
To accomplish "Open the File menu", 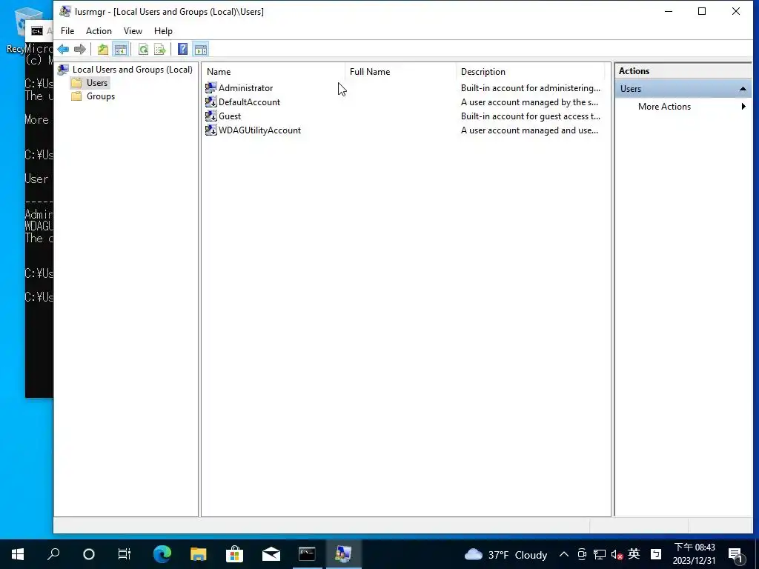I will pos(67,31).
